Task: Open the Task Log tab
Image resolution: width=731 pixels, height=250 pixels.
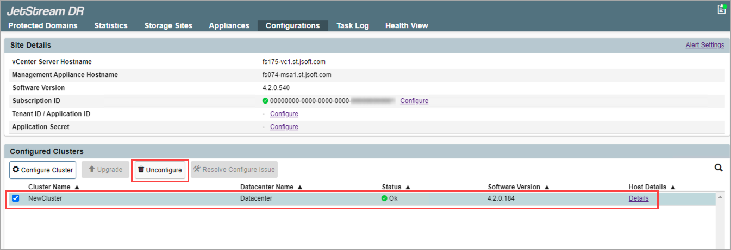Action: (352, 25)
